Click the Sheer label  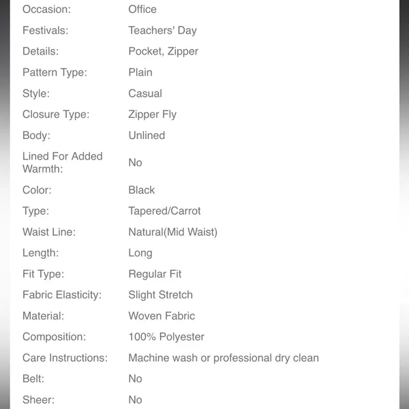pos(39,399)
